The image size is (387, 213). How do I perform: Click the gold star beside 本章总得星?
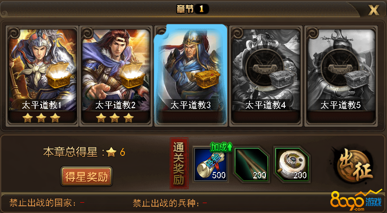pos(111,152)
